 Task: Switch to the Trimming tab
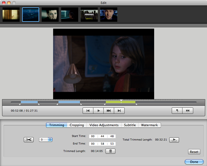[56, 125]
